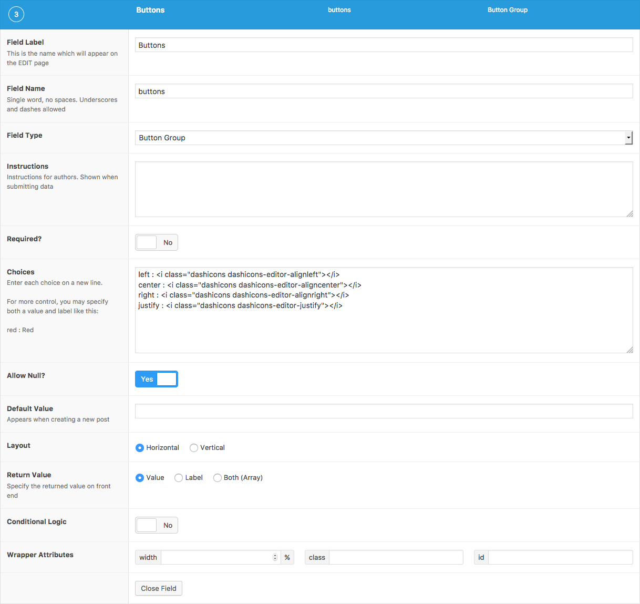Click the Buttons field title in header

click(150, 10)
